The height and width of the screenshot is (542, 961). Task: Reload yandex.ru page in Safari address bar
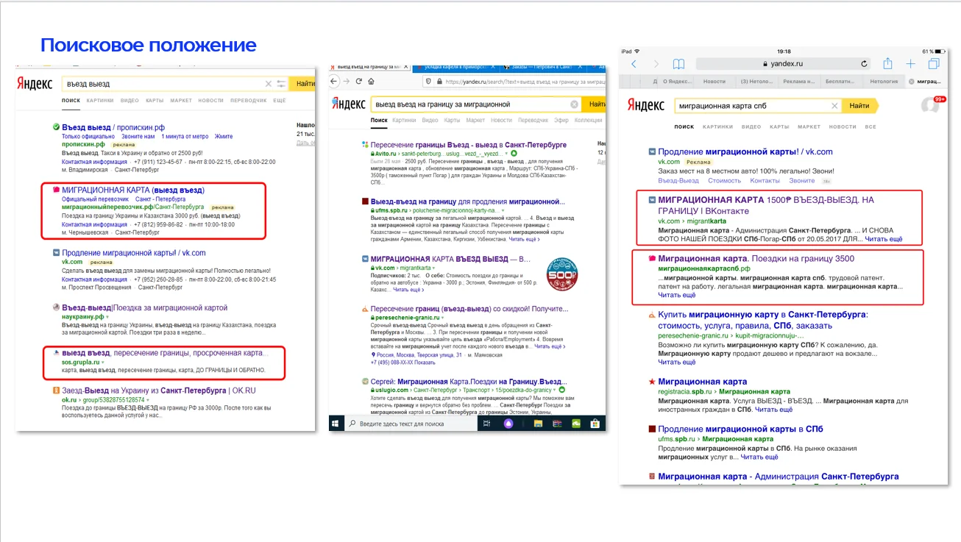click(865, 64)
